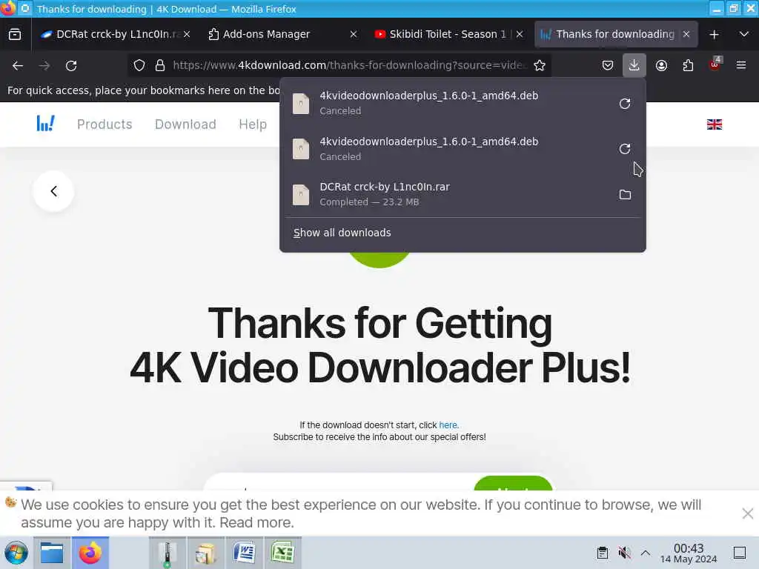Open clipboard manager tray icon
The width and height of the screenshot is (759, 569).
pyautogui.click(x=602, y=553)
